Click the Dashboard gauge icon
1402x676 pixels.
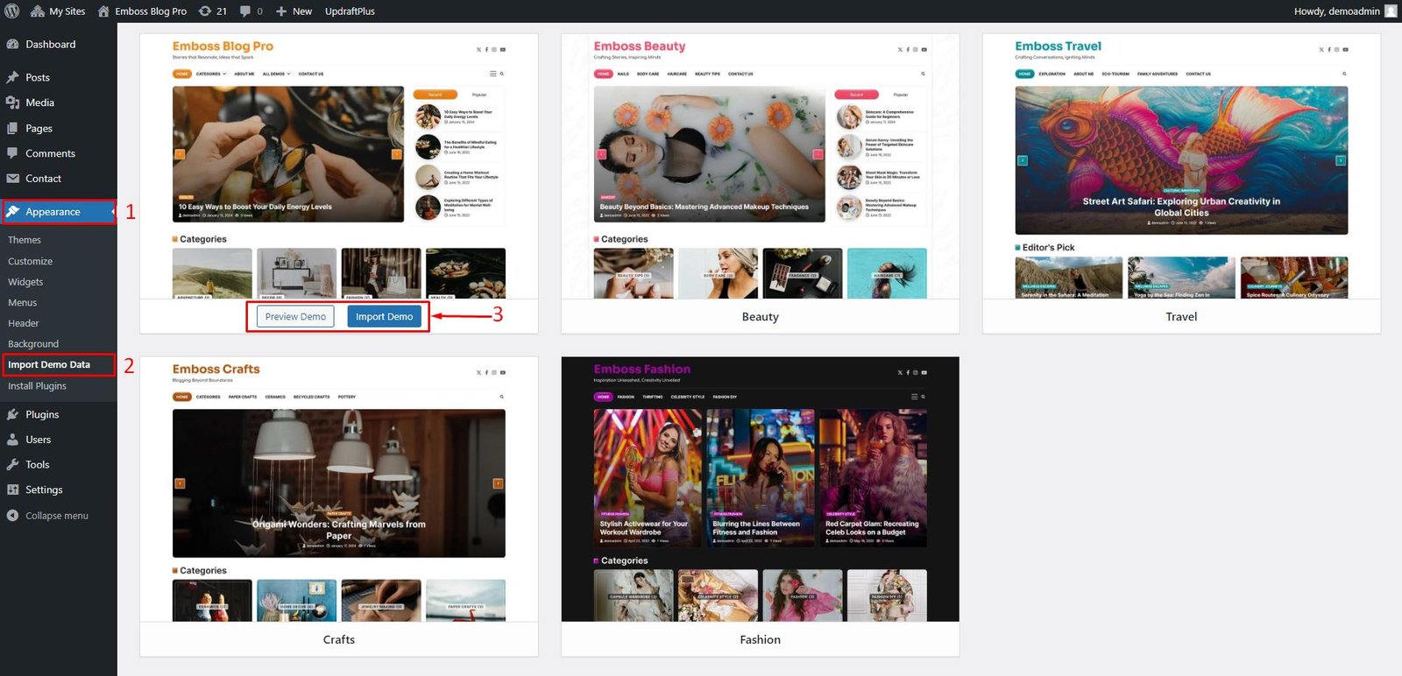(12, 45)
